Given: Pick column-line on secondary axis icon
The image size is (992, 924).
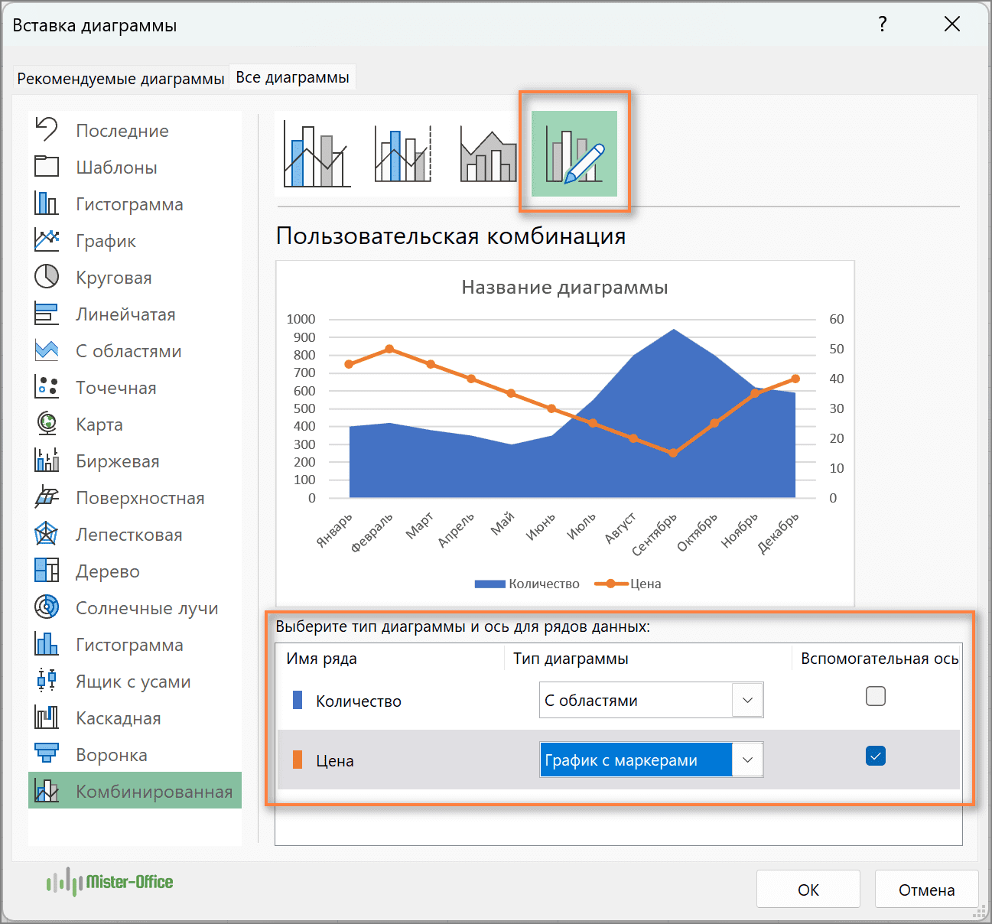Looking at the screenshot, I should [403, 155].
